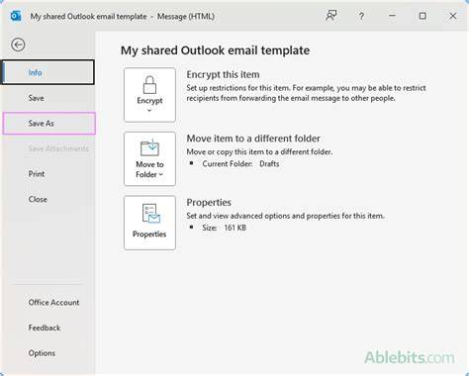The width and height of the screenshot is (469, 376).
Task: Click the Outlook app icon in title bar
Action: click(16, 16)
